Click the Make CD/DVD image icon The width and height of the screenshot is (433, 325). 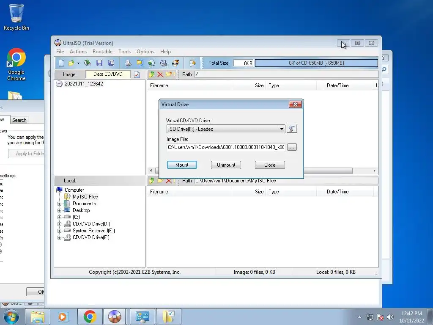128,63
